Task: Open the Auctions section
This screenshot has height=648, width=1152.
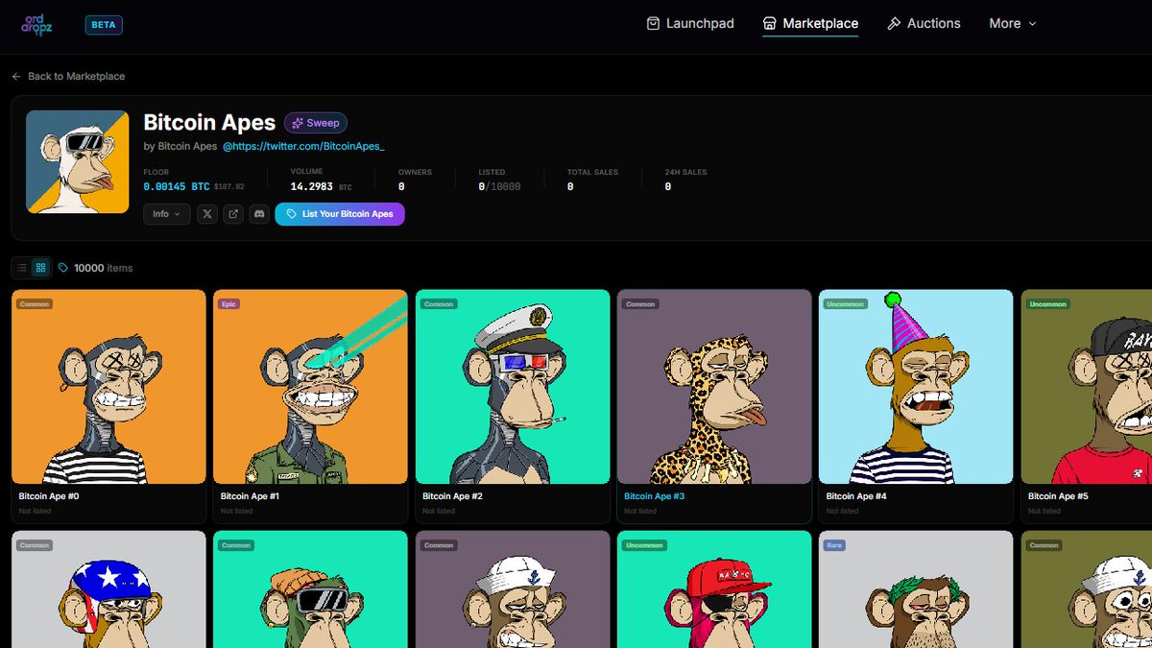Action: point(924,23)
